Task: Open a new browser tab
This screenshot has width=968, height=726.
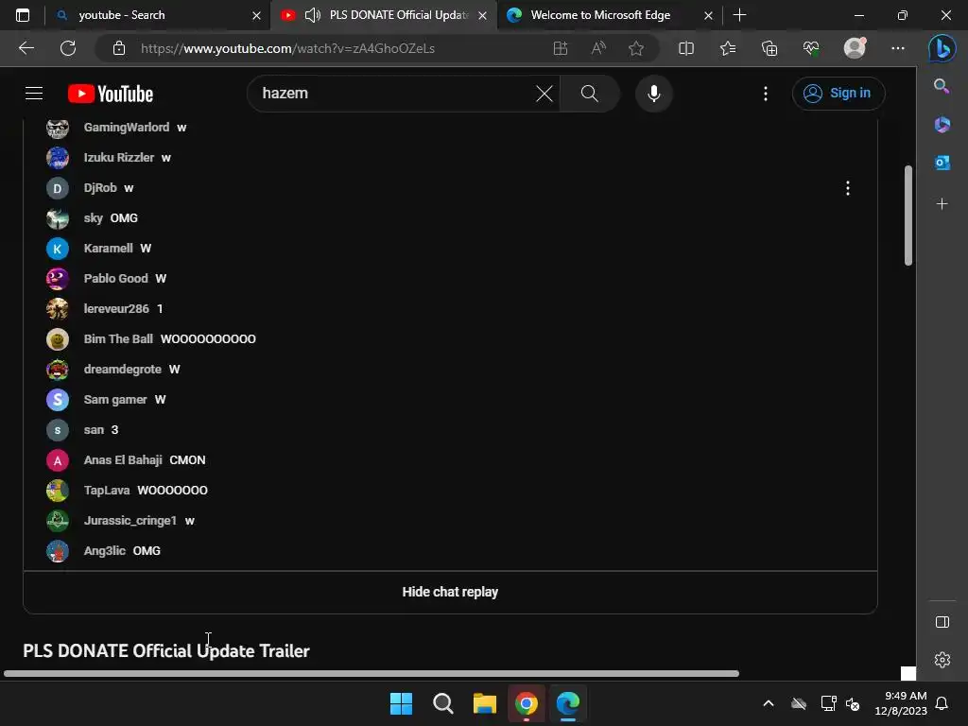Action: (739, 15)
